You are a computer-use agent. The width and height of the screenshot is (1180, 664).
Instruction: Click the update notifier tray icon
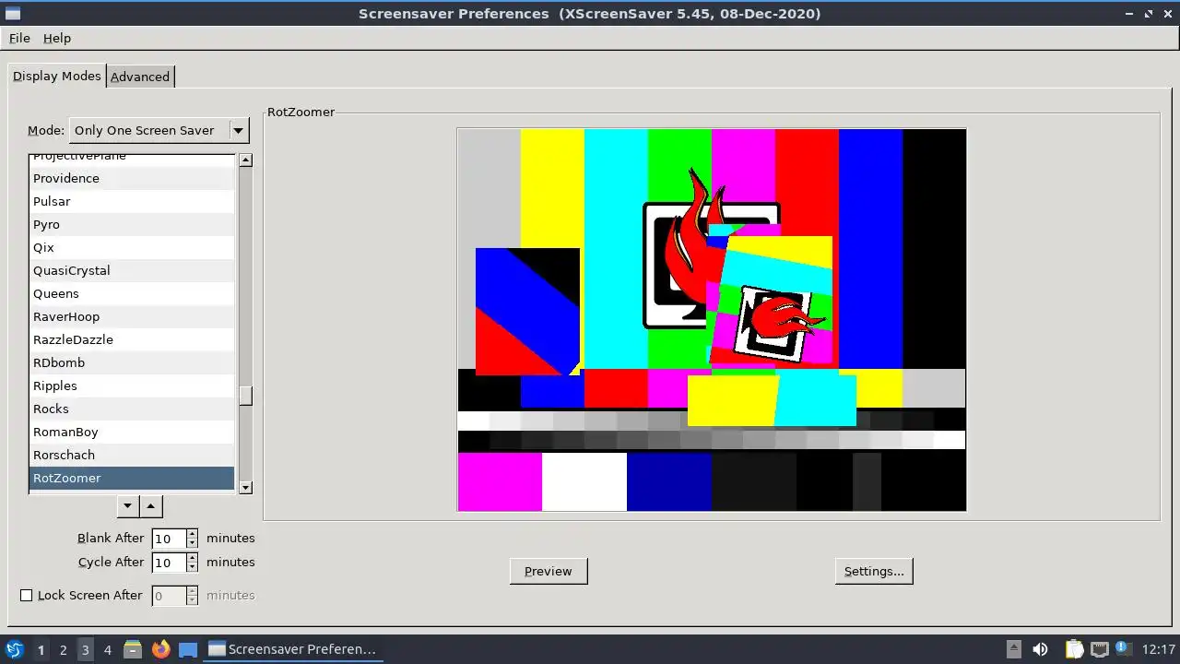[x=1123, y=649]
